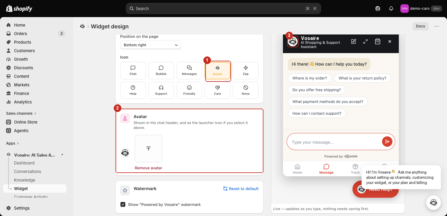Open the Widget page in the sidebar
Viewport: 447px width, 216px height.
[x=35, y=189]
